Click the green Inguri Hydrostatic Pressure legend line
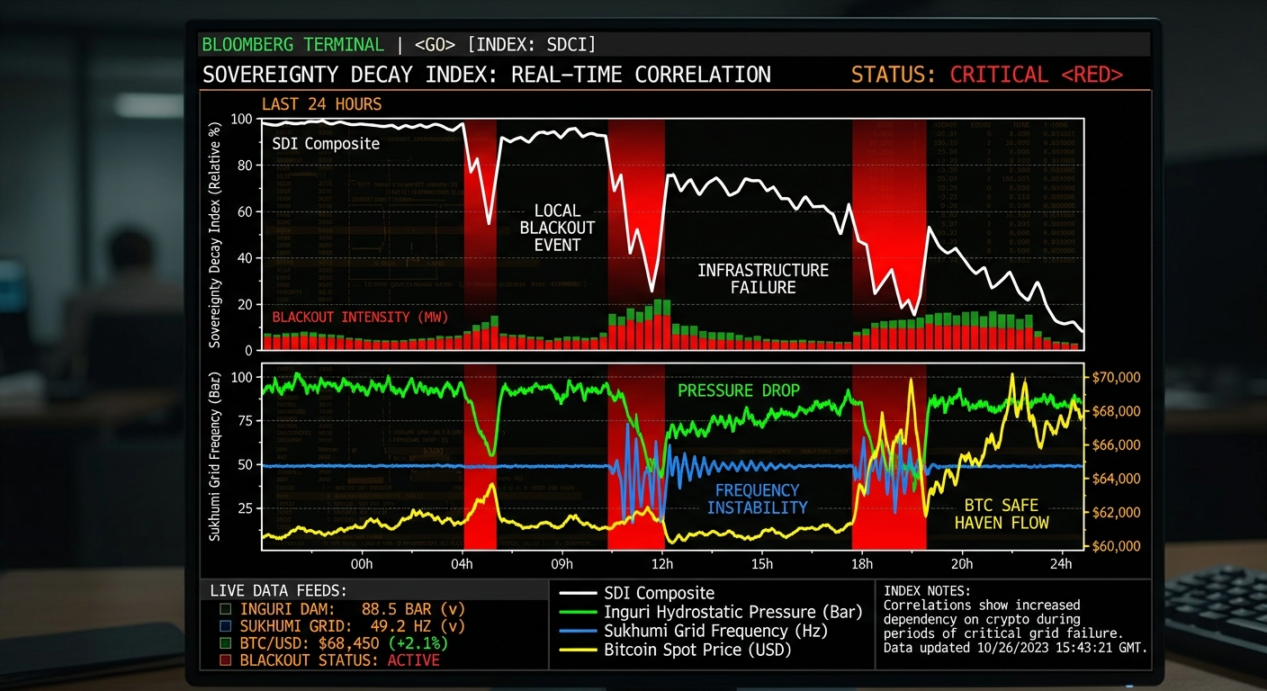 577,612
